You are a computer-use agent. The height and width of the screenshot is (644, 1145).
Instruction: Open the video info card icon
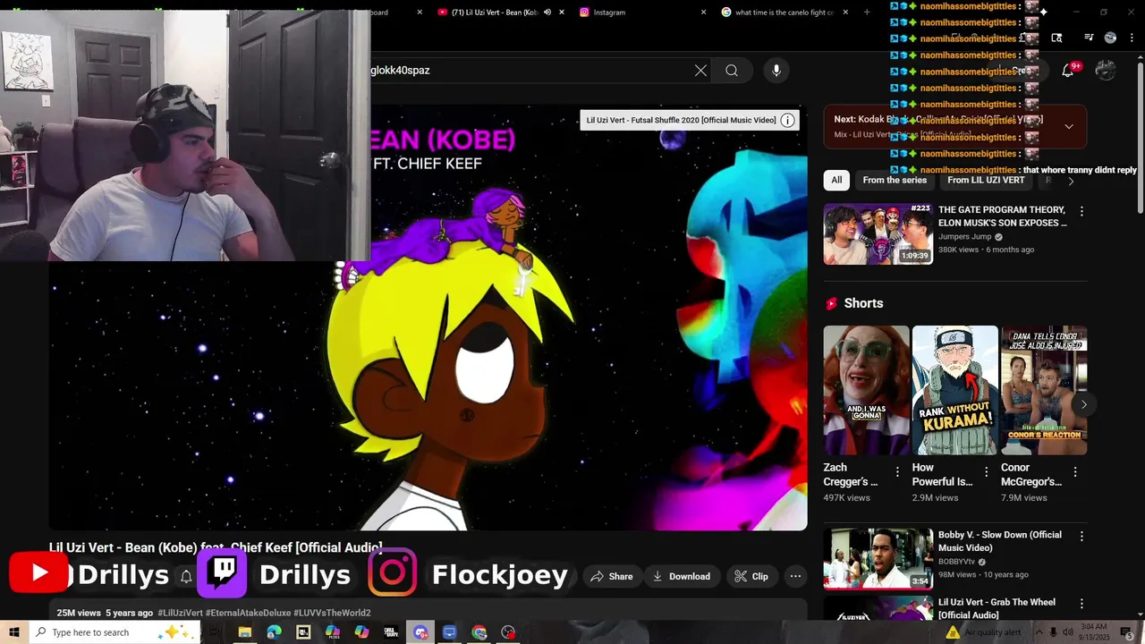787,120
